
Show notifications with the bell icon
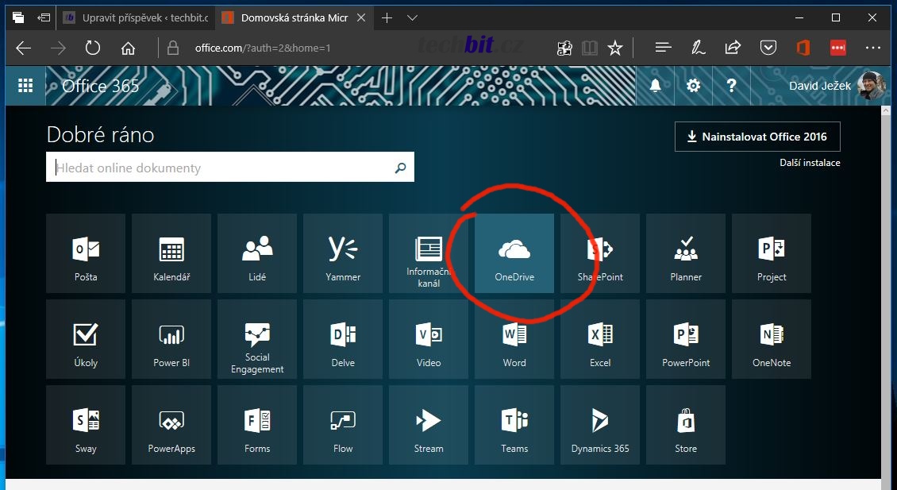(655, 86)
